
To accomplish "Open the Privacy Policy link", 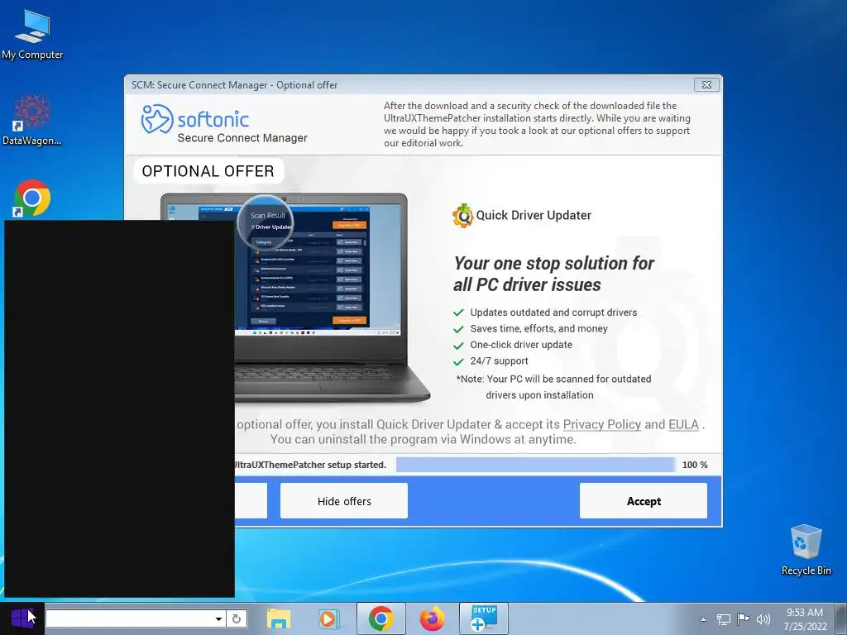I will pyautogui.click(x=602, y=424).
